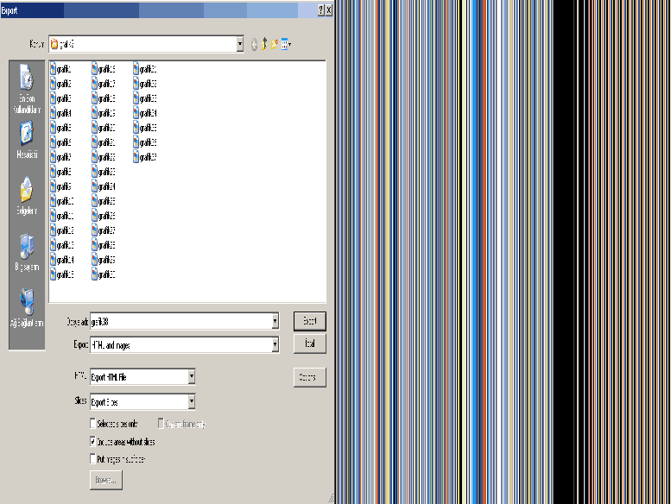Select the file named grafik35
This screenshot has width=671, height=504.
(x=145, y=128)
